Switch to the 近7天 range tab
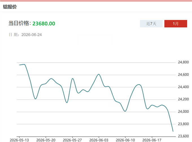This screenshot has height=142, width=192. tap(151, 24)
